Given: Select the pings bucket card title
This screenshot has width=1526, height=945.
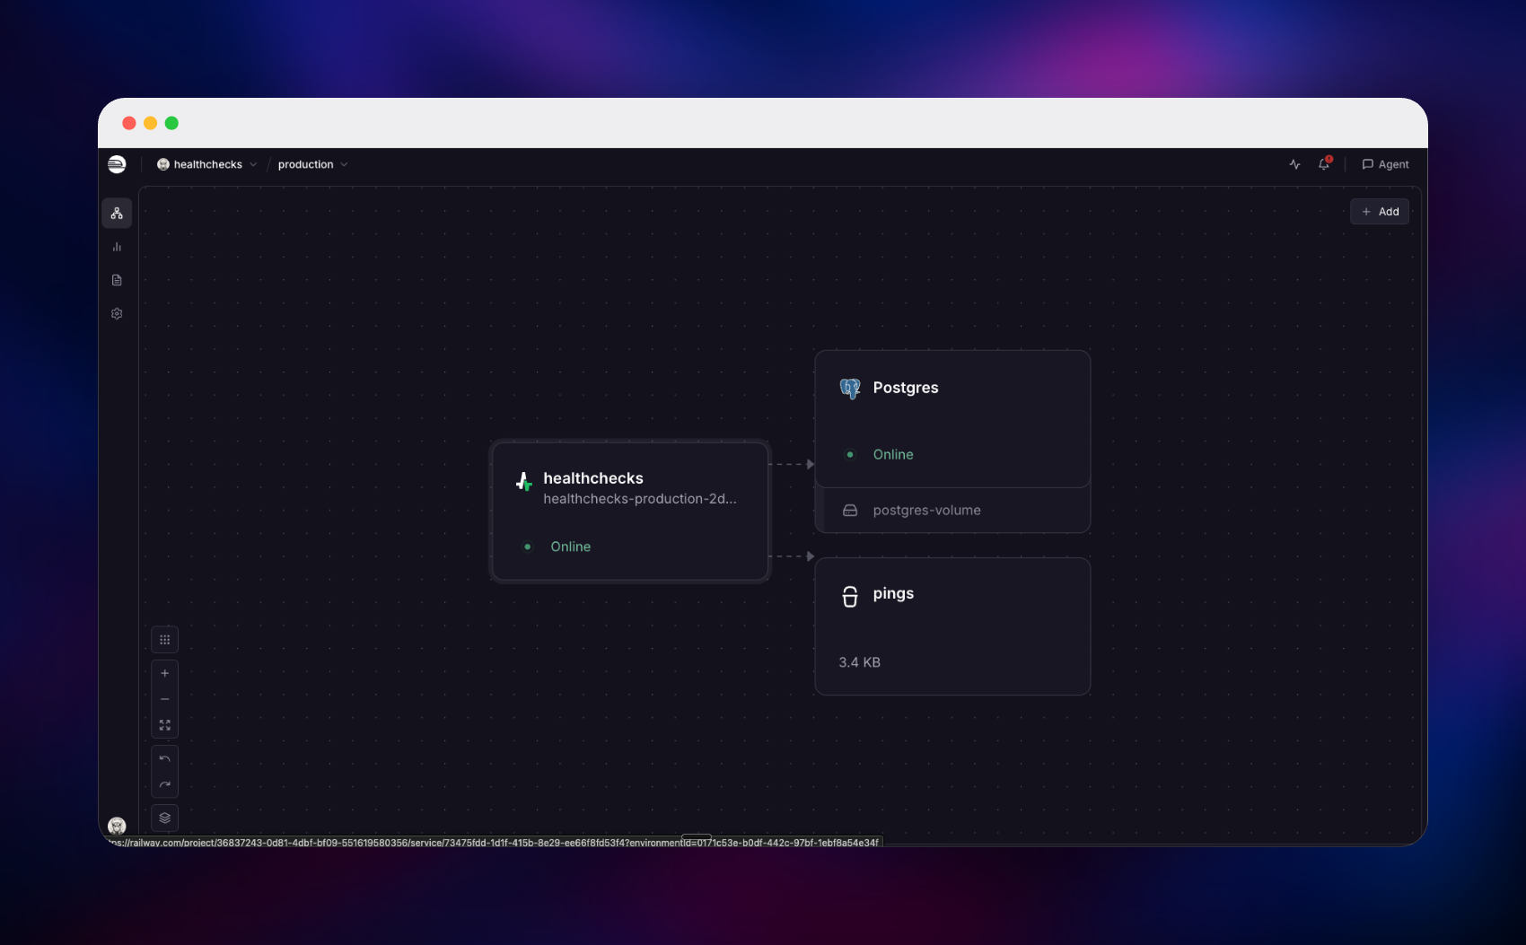Looking at the screenshot, I should (893, 593).
